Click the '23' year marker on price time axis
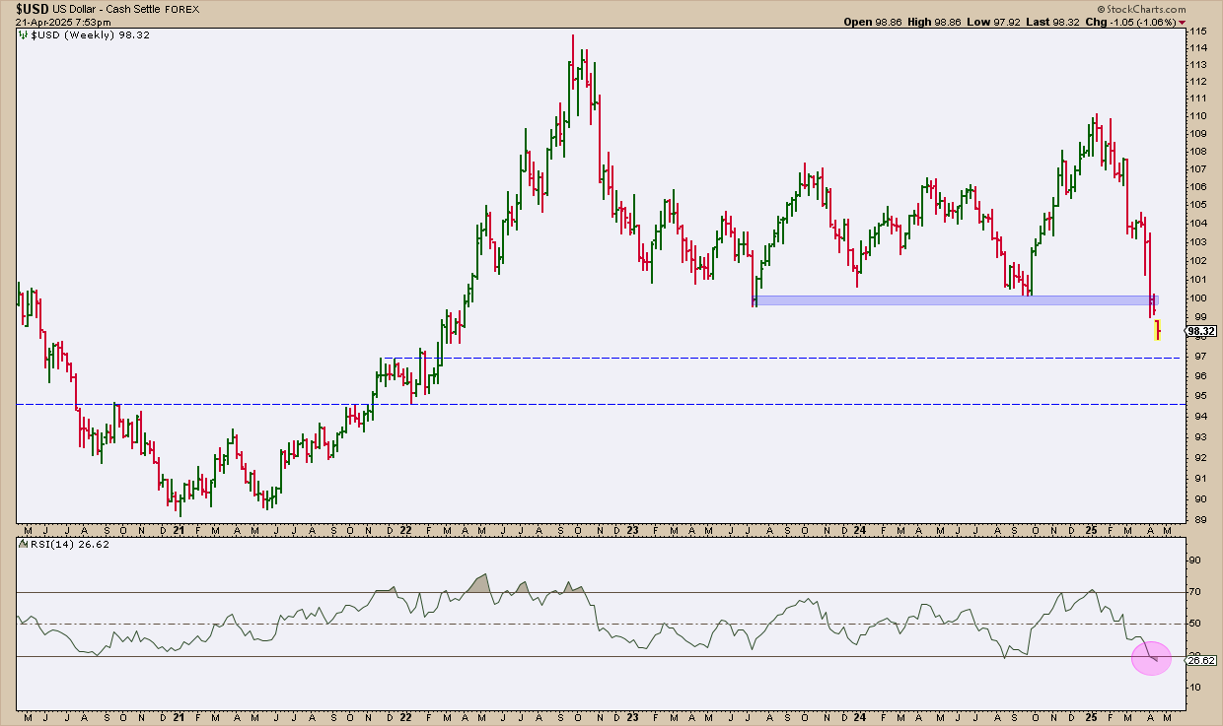The height and width of the screenshot is (726, 1223). [x=632, y=530]
